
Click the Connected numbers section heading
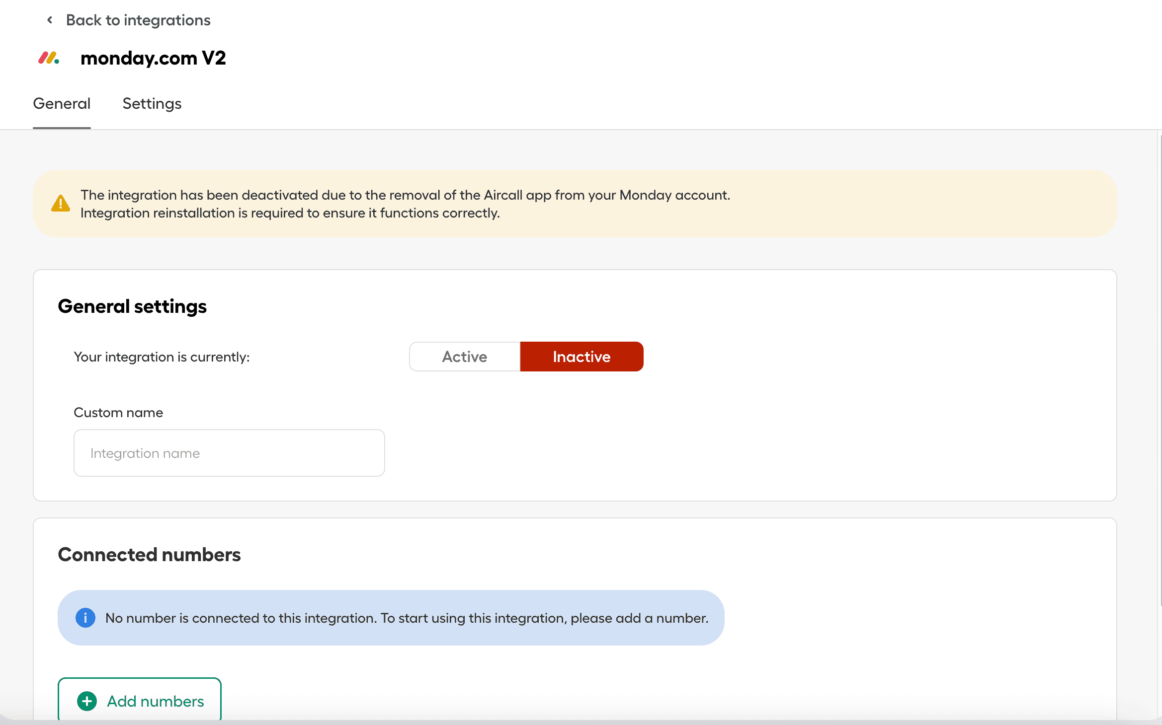(x=149, y=555)
